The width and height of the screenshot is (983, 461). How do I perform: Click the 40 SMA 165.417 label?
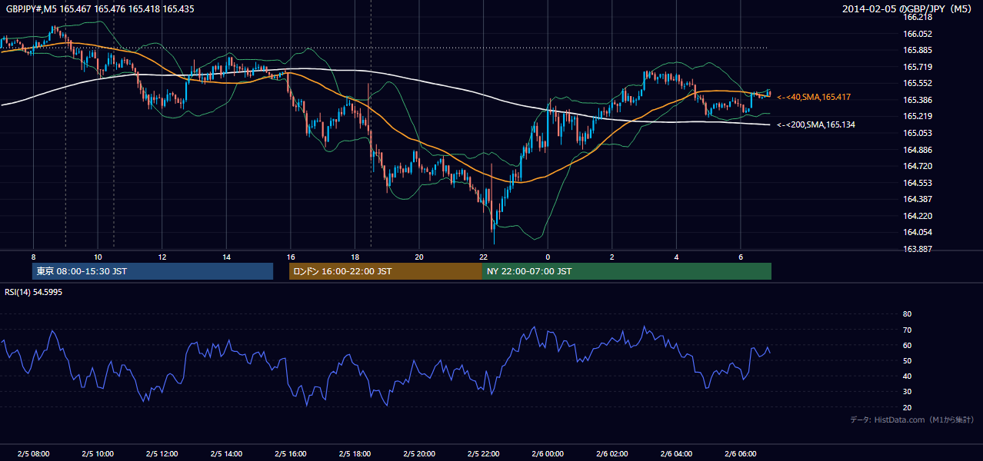tap(813, 97)
